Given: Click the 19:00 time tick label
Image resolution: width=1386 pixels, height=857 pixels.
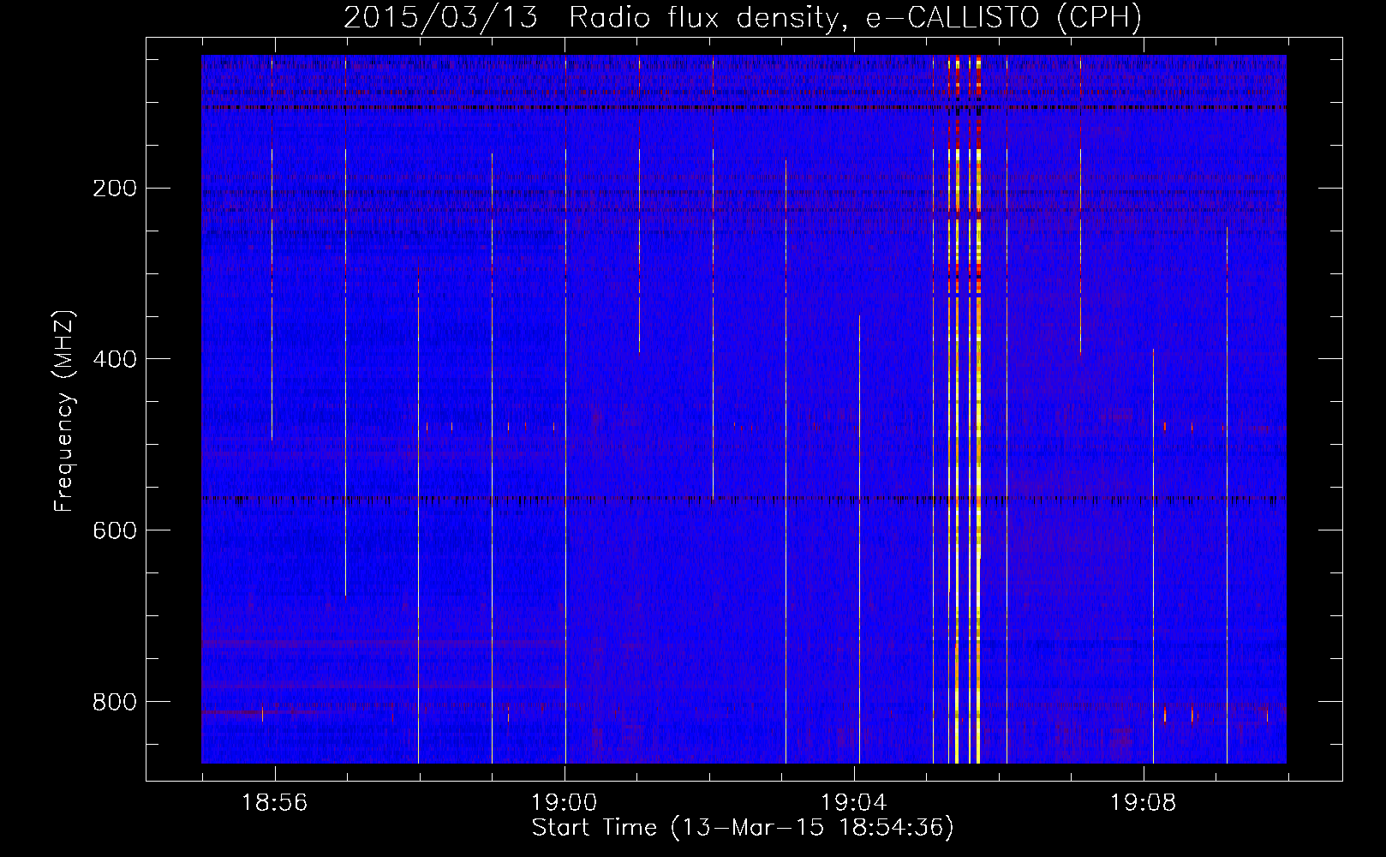Looking at the screenshot, I should tap(564, 803).
